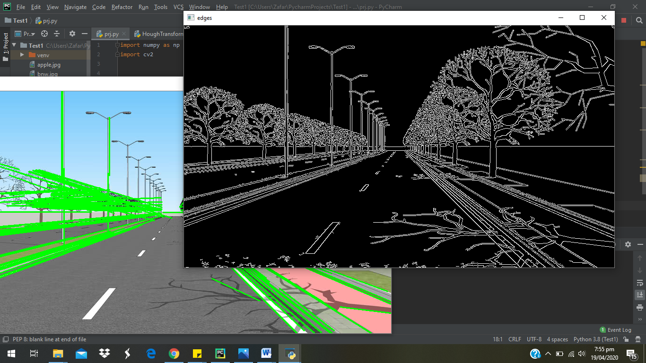646x363 pixels.
Task: Open the Project panel settings gear
Action: (x=72, y=33)
